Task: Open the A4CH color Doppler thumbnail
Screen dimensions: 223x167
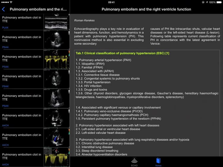Action: (x=56, y=138)
